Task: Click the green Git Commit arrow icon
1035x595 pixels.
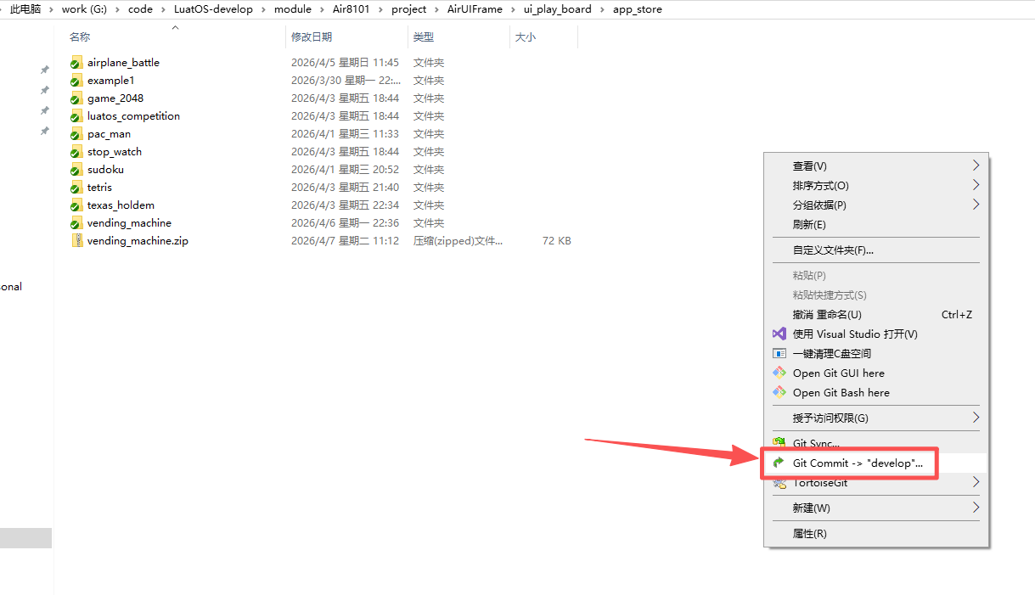Action: coord(779,463)
